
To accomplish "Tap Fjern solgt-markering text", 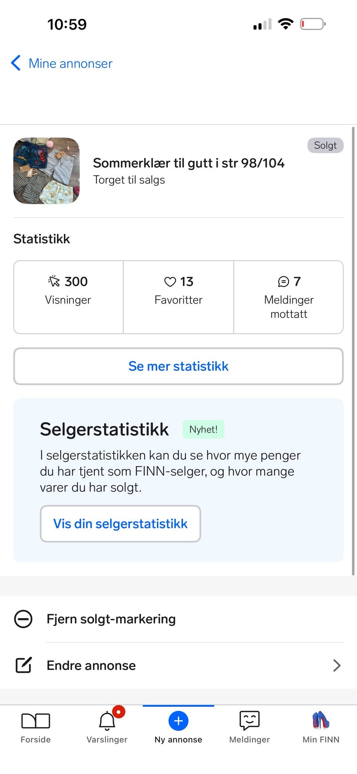I will coord(111,619).
